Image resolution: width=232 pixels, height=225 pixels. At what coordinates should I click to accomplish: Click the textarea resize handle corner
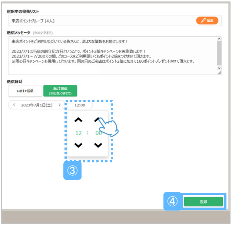[219, 73]
